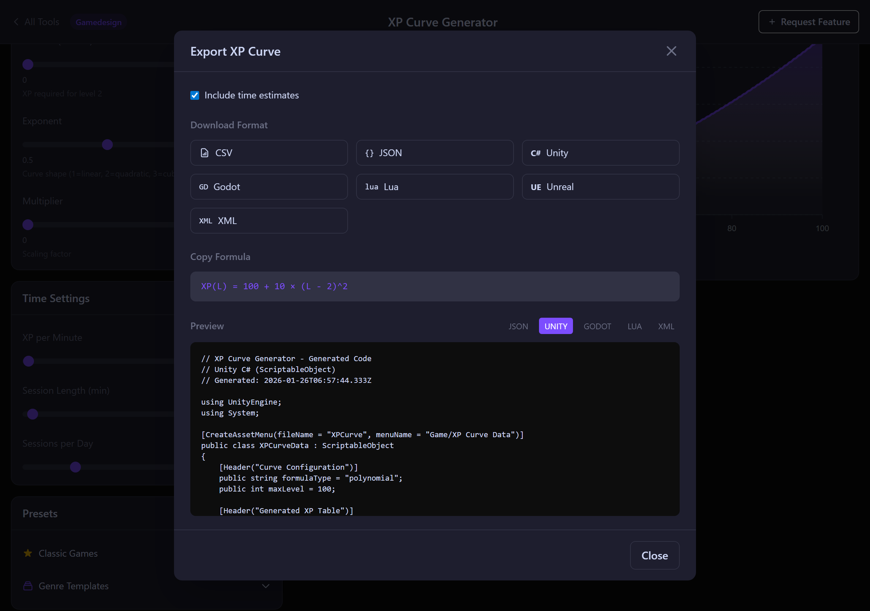
Task: Click the star icon beside Classic Games
Action: pyautogui.click(x=27, y=553)
